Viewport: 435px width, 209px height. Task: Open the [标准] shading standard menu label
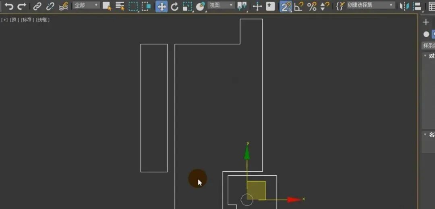point(27,20)
